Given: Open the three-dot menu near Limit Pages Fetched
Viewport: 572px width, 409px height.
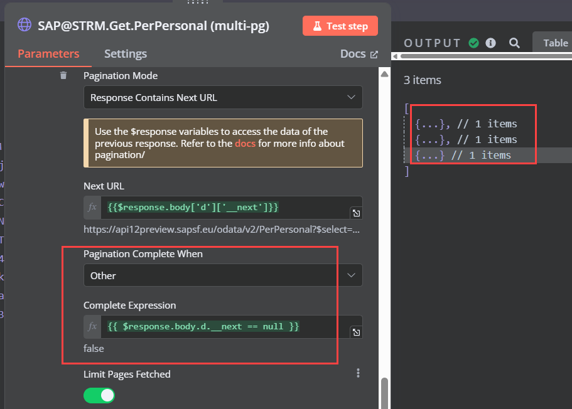Looking at the screenshot, I should tap(358, 373).
